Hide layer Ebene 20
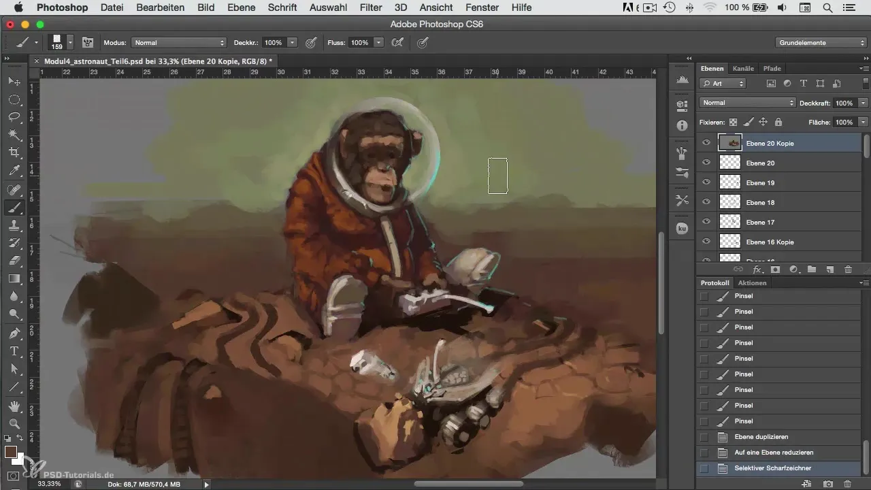This screenshot has height=490, width=871. click(706, 163)
